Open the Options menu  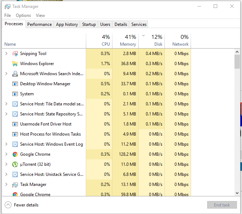tap(23, 15)
